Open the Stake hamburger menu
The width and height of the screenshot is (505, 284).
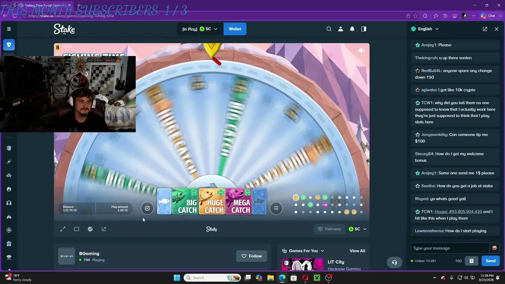coord(9,29)
